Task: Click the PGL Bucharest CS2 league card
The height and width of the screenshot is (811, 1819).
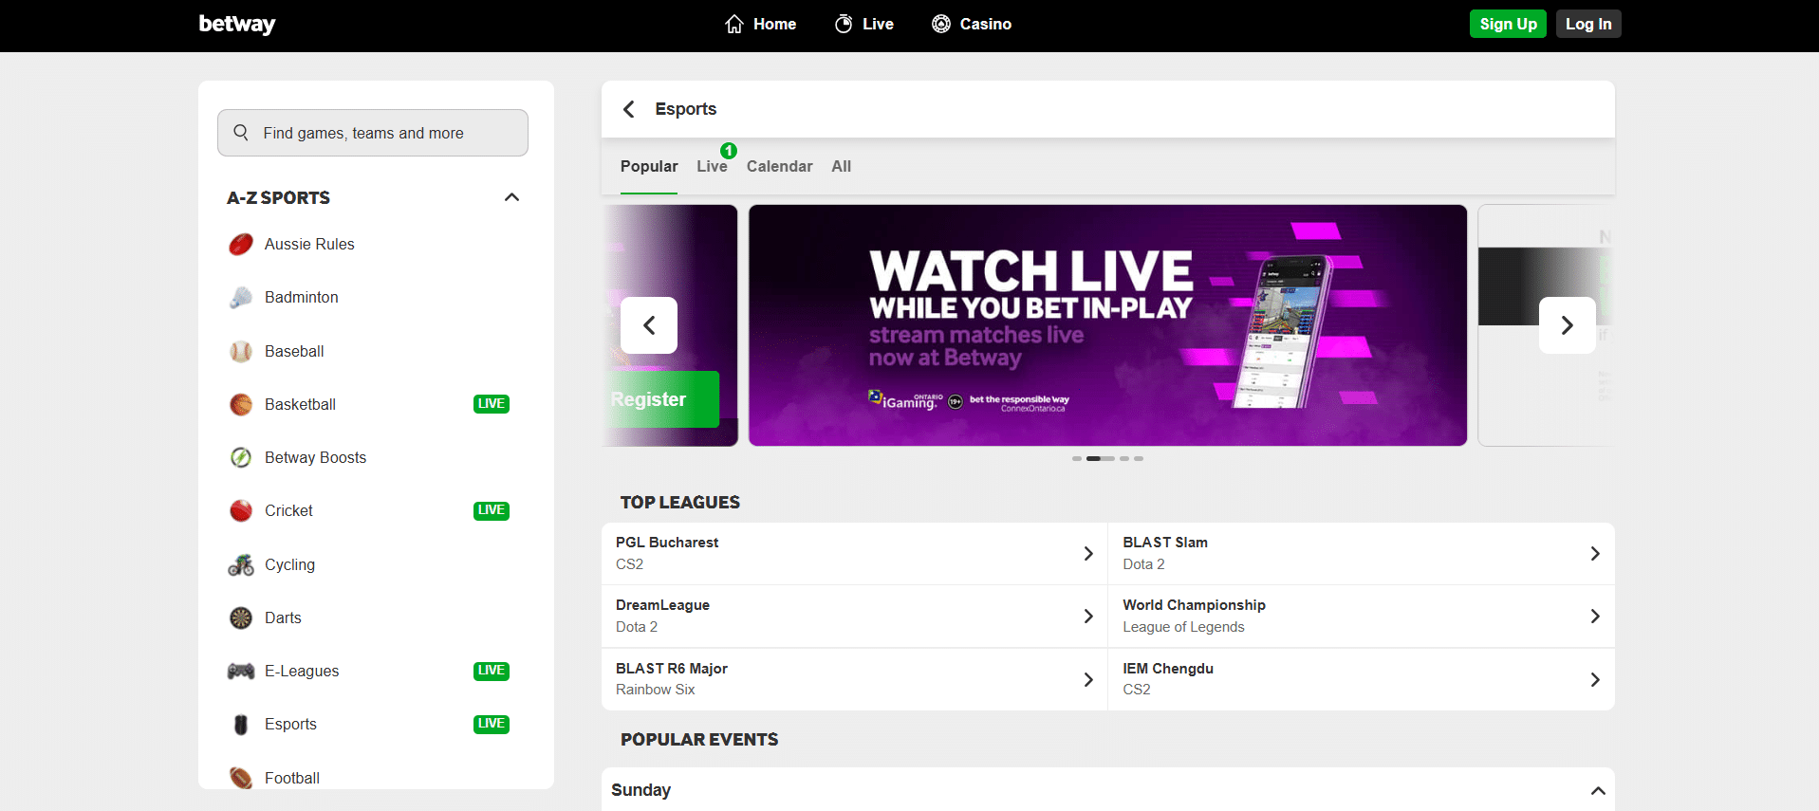Action: pyautogui.click(x=854, y=554)
